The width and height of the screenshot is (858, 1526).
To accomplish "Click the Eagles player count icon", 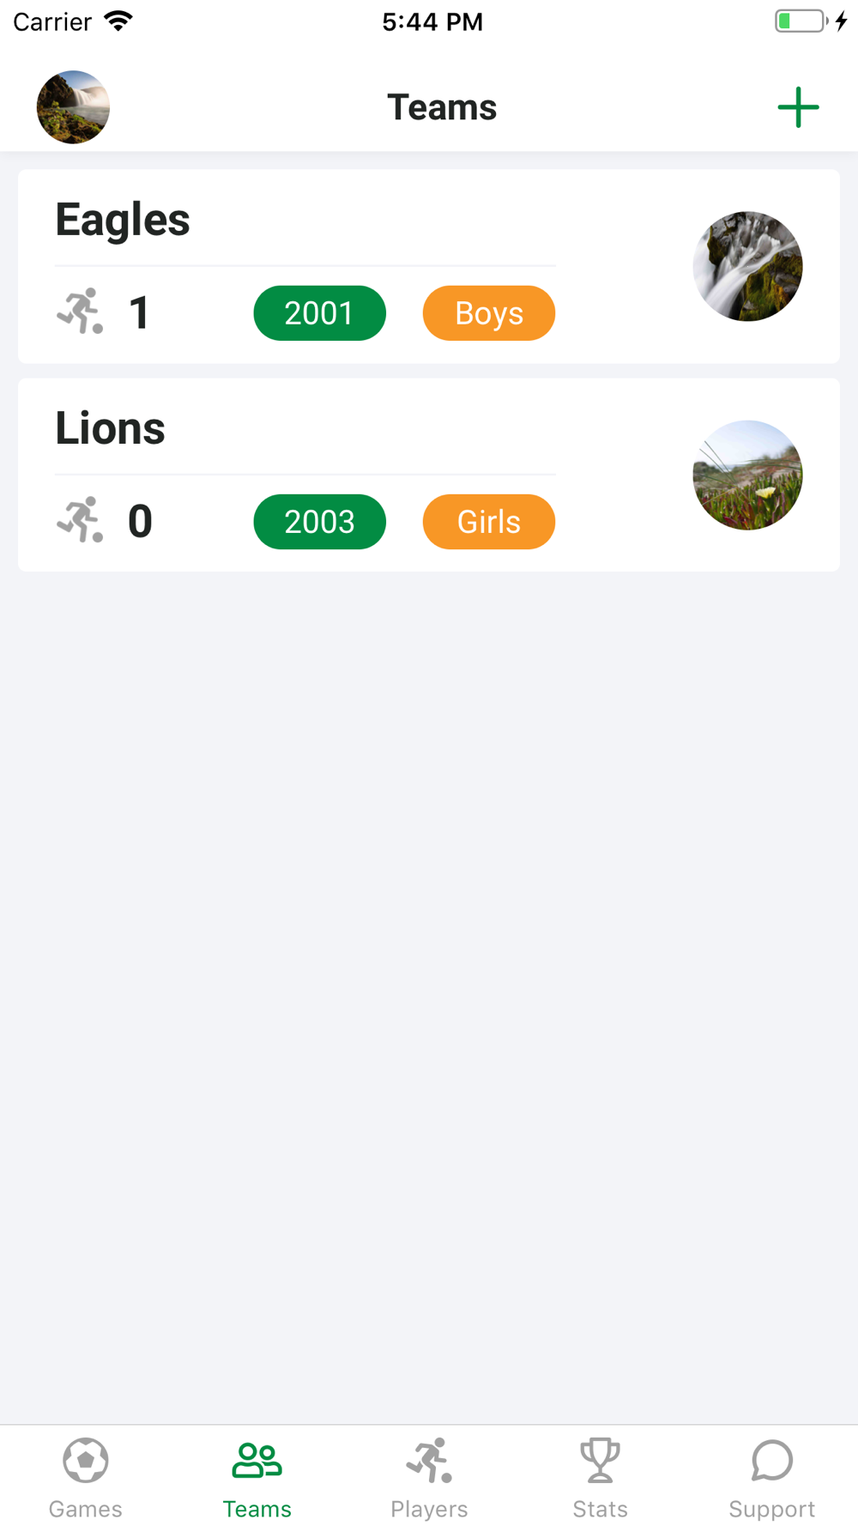I will click(80, 312).
